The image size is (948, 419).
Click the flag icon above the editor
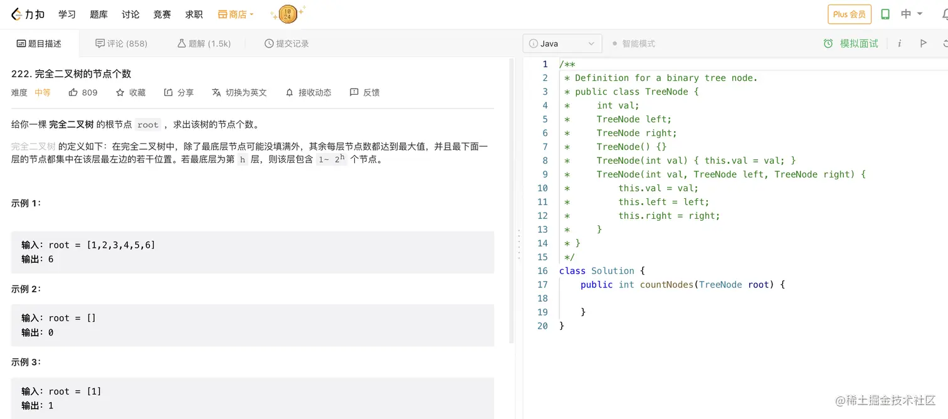point(923,43)
